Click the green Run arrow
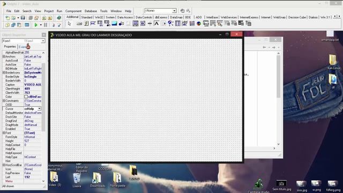 pyautogui.click(x=36, y=25)
